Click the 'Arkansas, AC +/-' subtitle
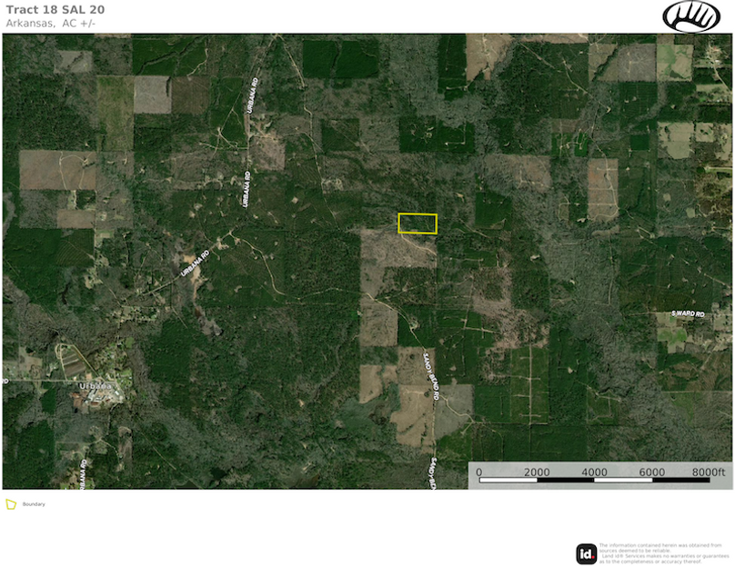 coord(50,23)
